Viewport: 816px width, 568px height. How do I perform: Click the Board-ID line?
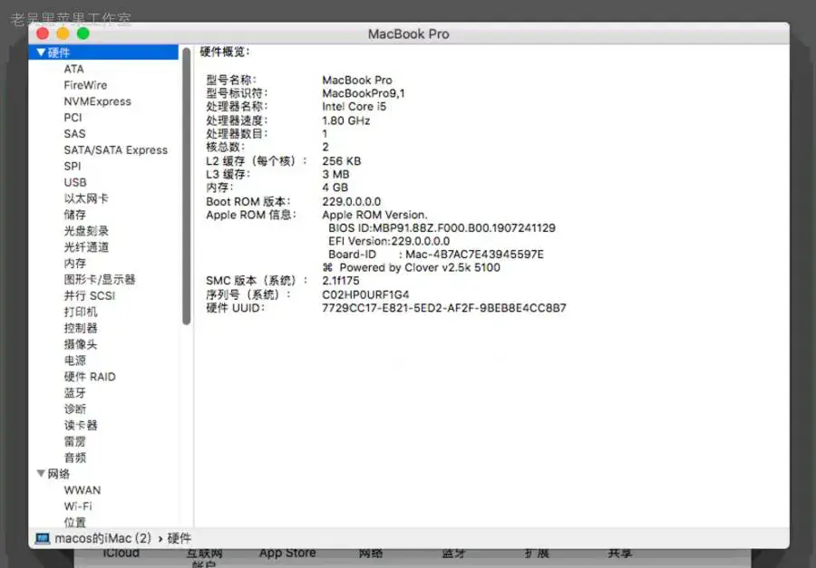[435, 255]
